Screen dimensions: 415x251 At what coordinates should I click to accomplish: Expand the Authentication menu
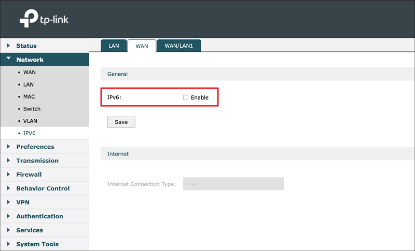pyautogui.click(x=39, y=216)
